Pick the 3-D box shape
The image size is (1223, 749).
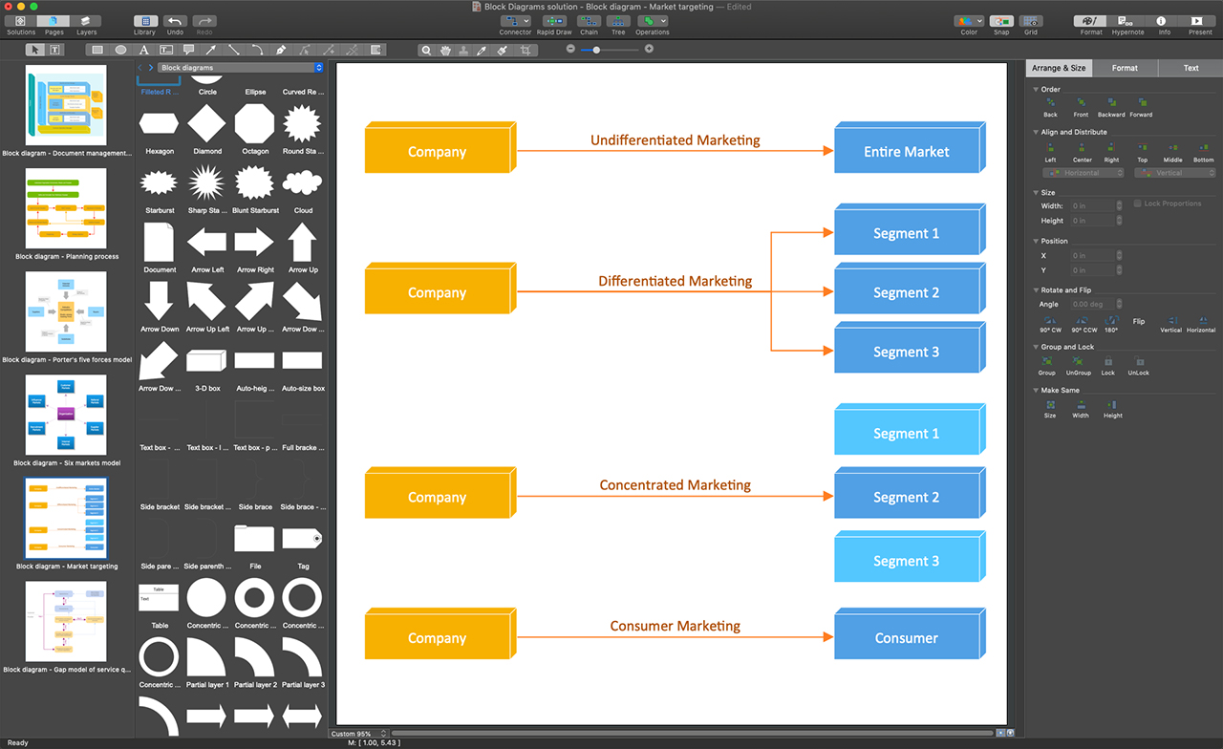(206, 360)
